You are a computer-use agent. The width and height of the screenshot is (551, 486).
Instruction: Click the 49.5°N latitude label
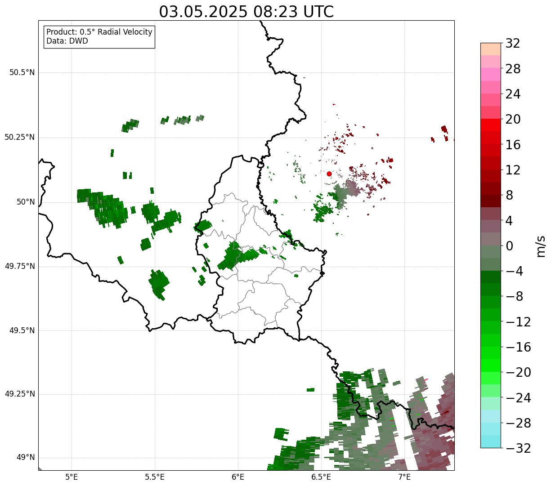coord(22,330)
